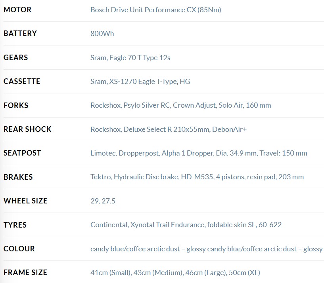Click the MOTOR row label

(17, 9)
